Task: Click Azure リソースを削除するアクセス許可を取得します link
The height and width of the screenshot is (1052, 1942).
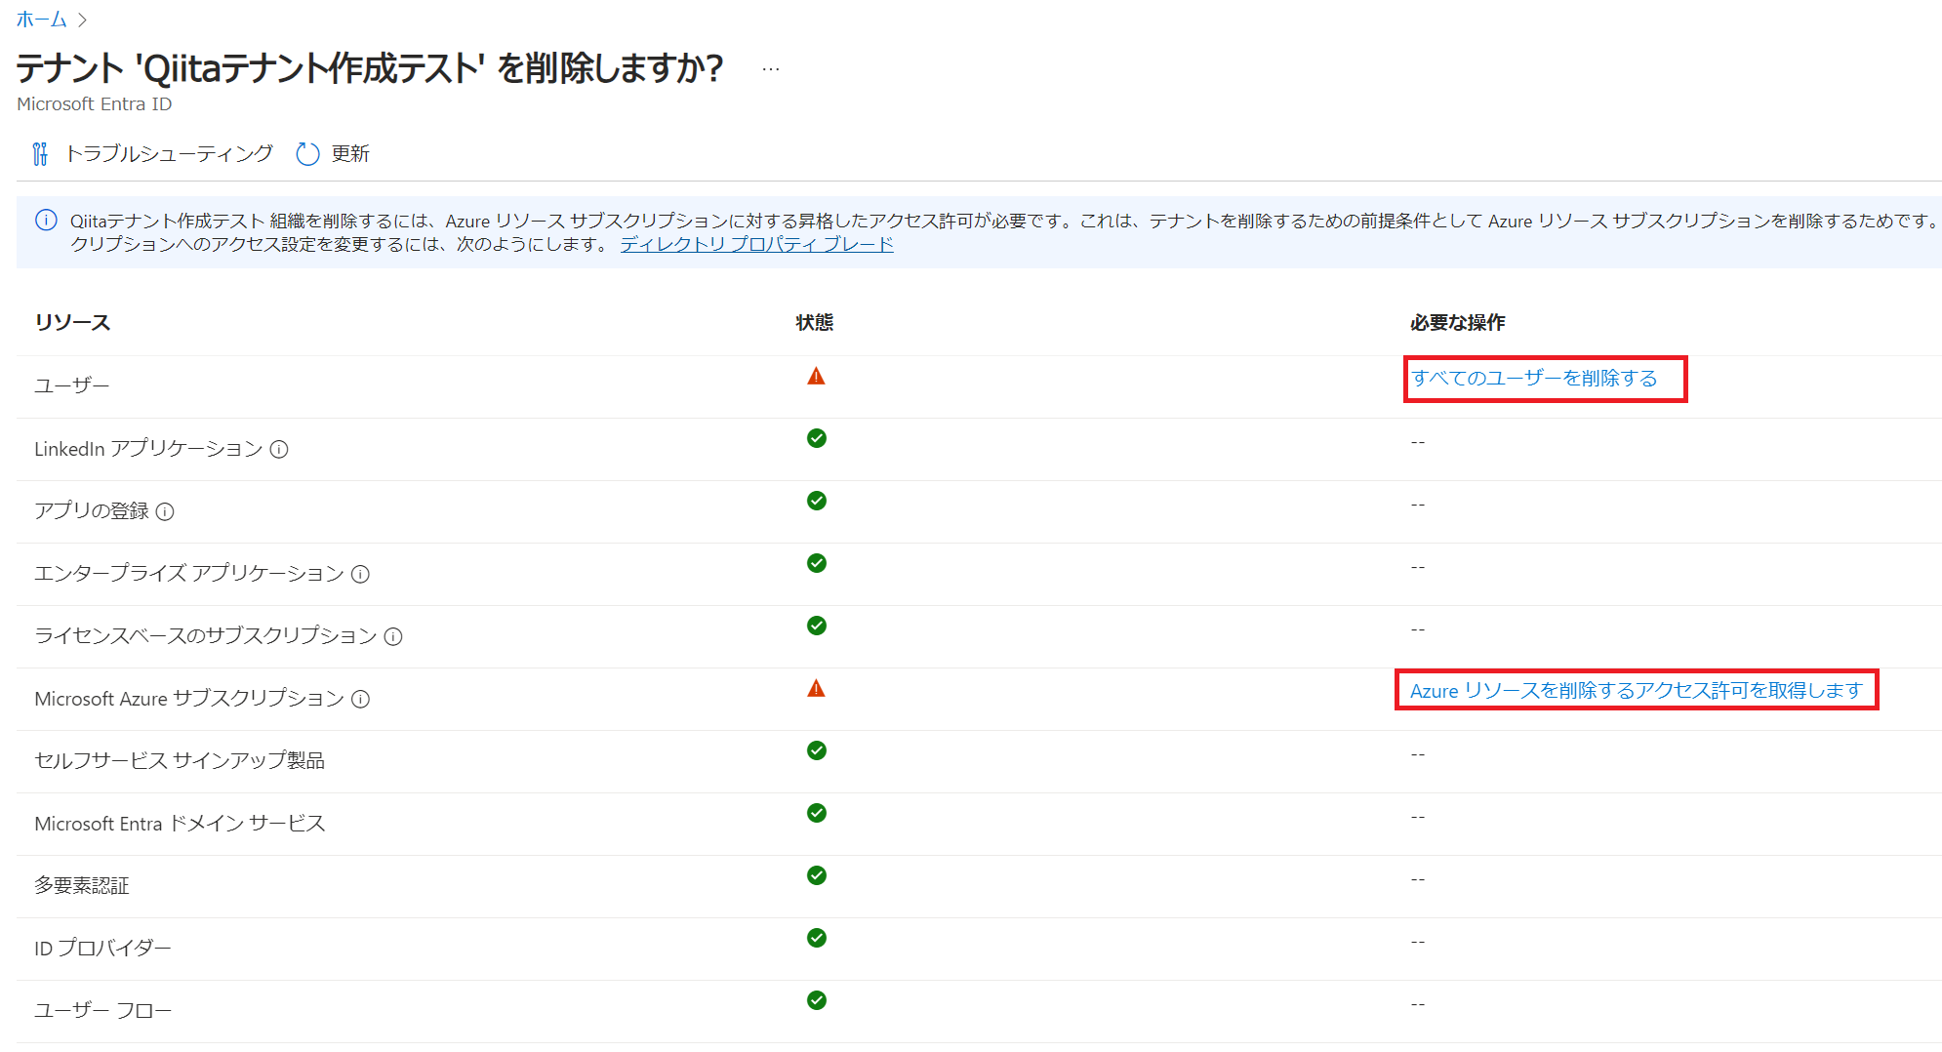Action: 1637,691
